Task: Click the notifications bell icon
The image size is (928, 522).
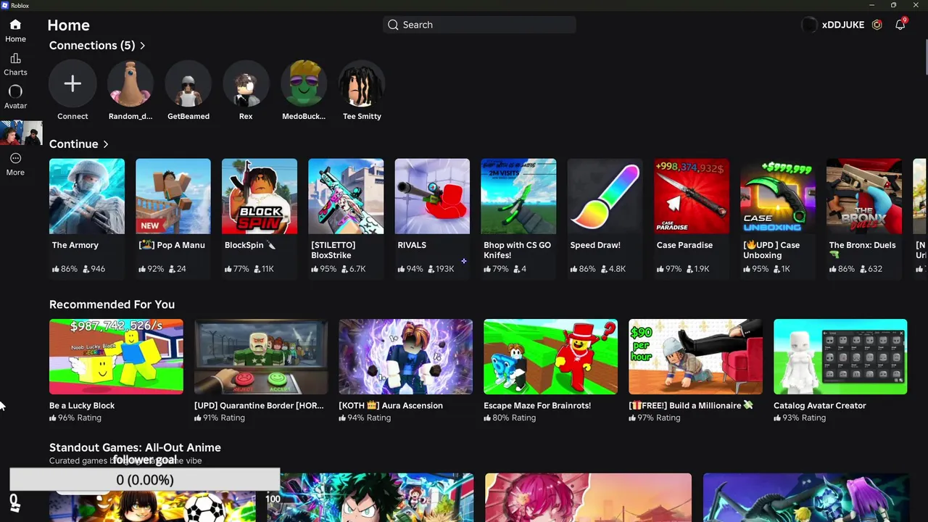Action: tap(900, 25)
